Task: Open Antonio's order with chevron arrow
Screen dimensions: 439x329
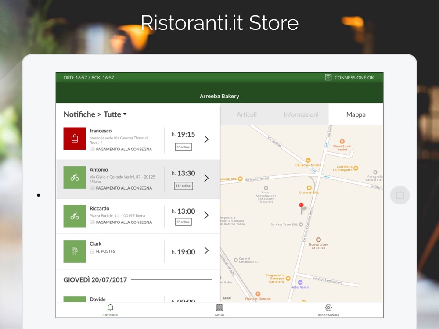Action: [206, 178]
